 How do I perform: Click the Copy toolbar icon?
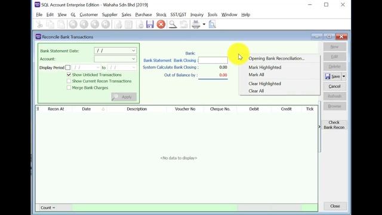click(50, 24)
